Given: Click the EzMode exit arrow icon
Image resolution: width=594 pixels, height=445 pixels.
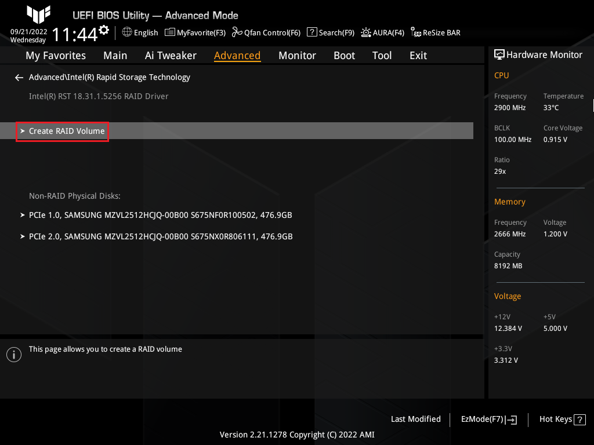Looking at the screenshot, I should 511,420.
